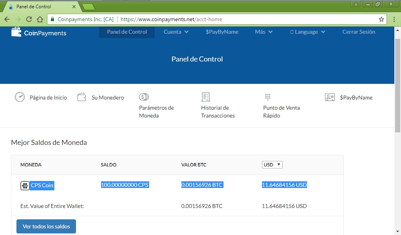Go to browser home page icon
This screenshot has width=401, height=235.
coord(40,19)
